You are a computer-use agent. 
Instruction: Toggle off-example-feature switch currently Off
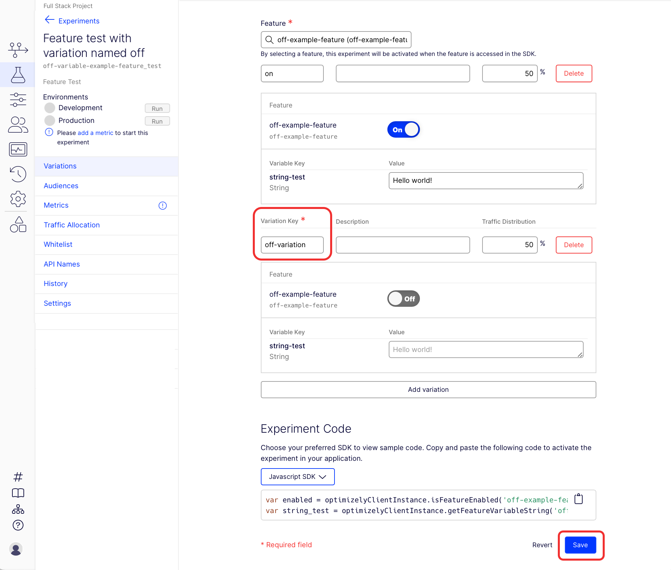pos(403,298)
